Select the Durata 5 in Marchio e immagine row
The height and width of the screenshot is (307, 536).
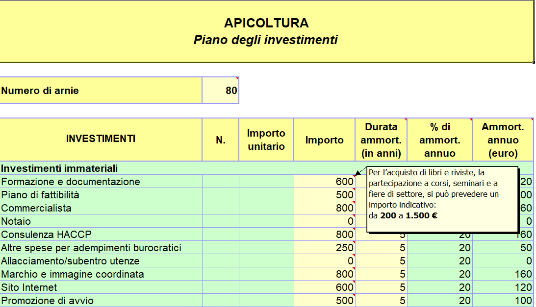pyautogui.click(x=381, y=274)
